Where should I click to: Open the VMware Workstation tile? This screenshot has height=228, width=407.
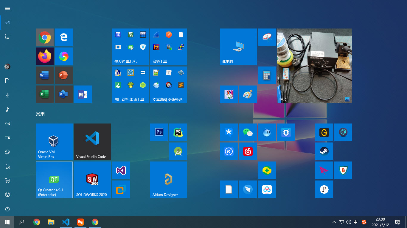point(121,189)
